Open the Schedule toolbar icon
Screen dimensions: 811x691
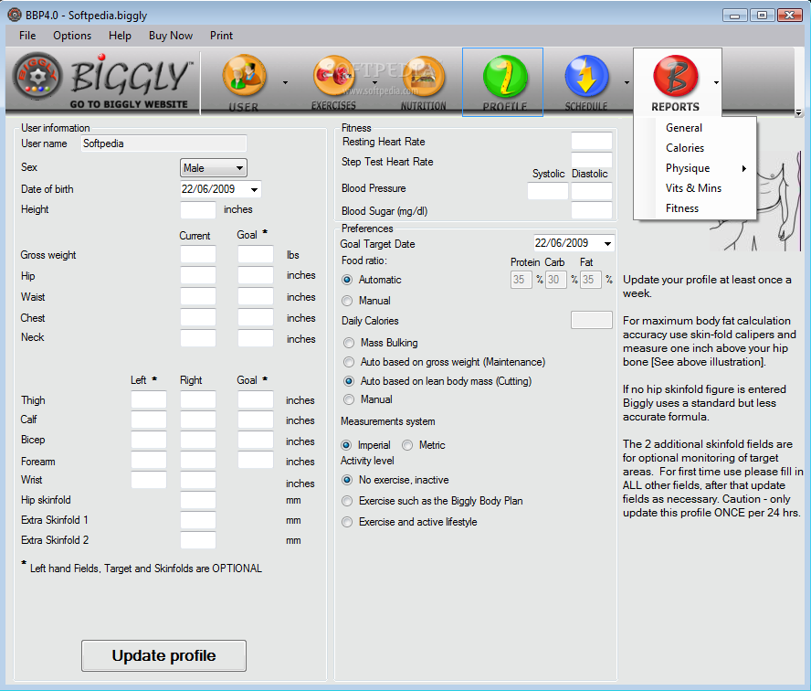tap(586, 81)
